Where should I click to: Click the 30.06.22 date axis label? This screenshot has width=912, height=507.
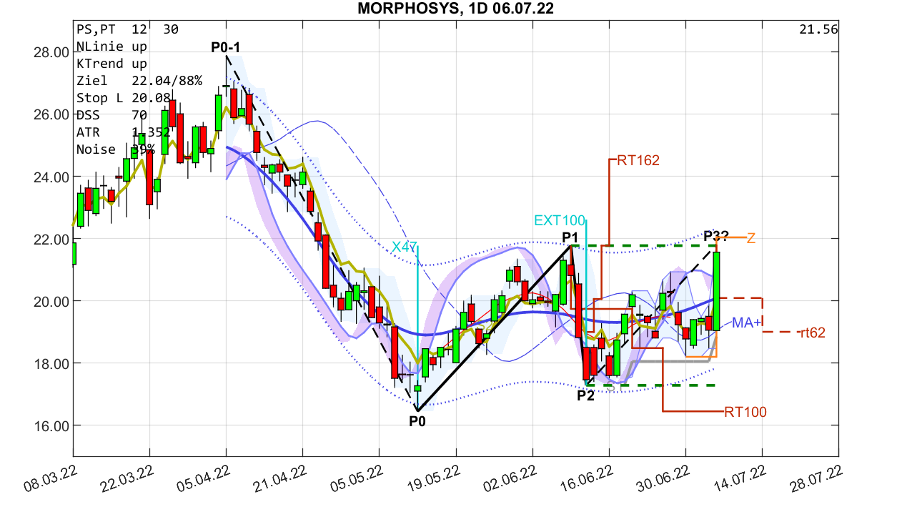[x=660, y=478]
